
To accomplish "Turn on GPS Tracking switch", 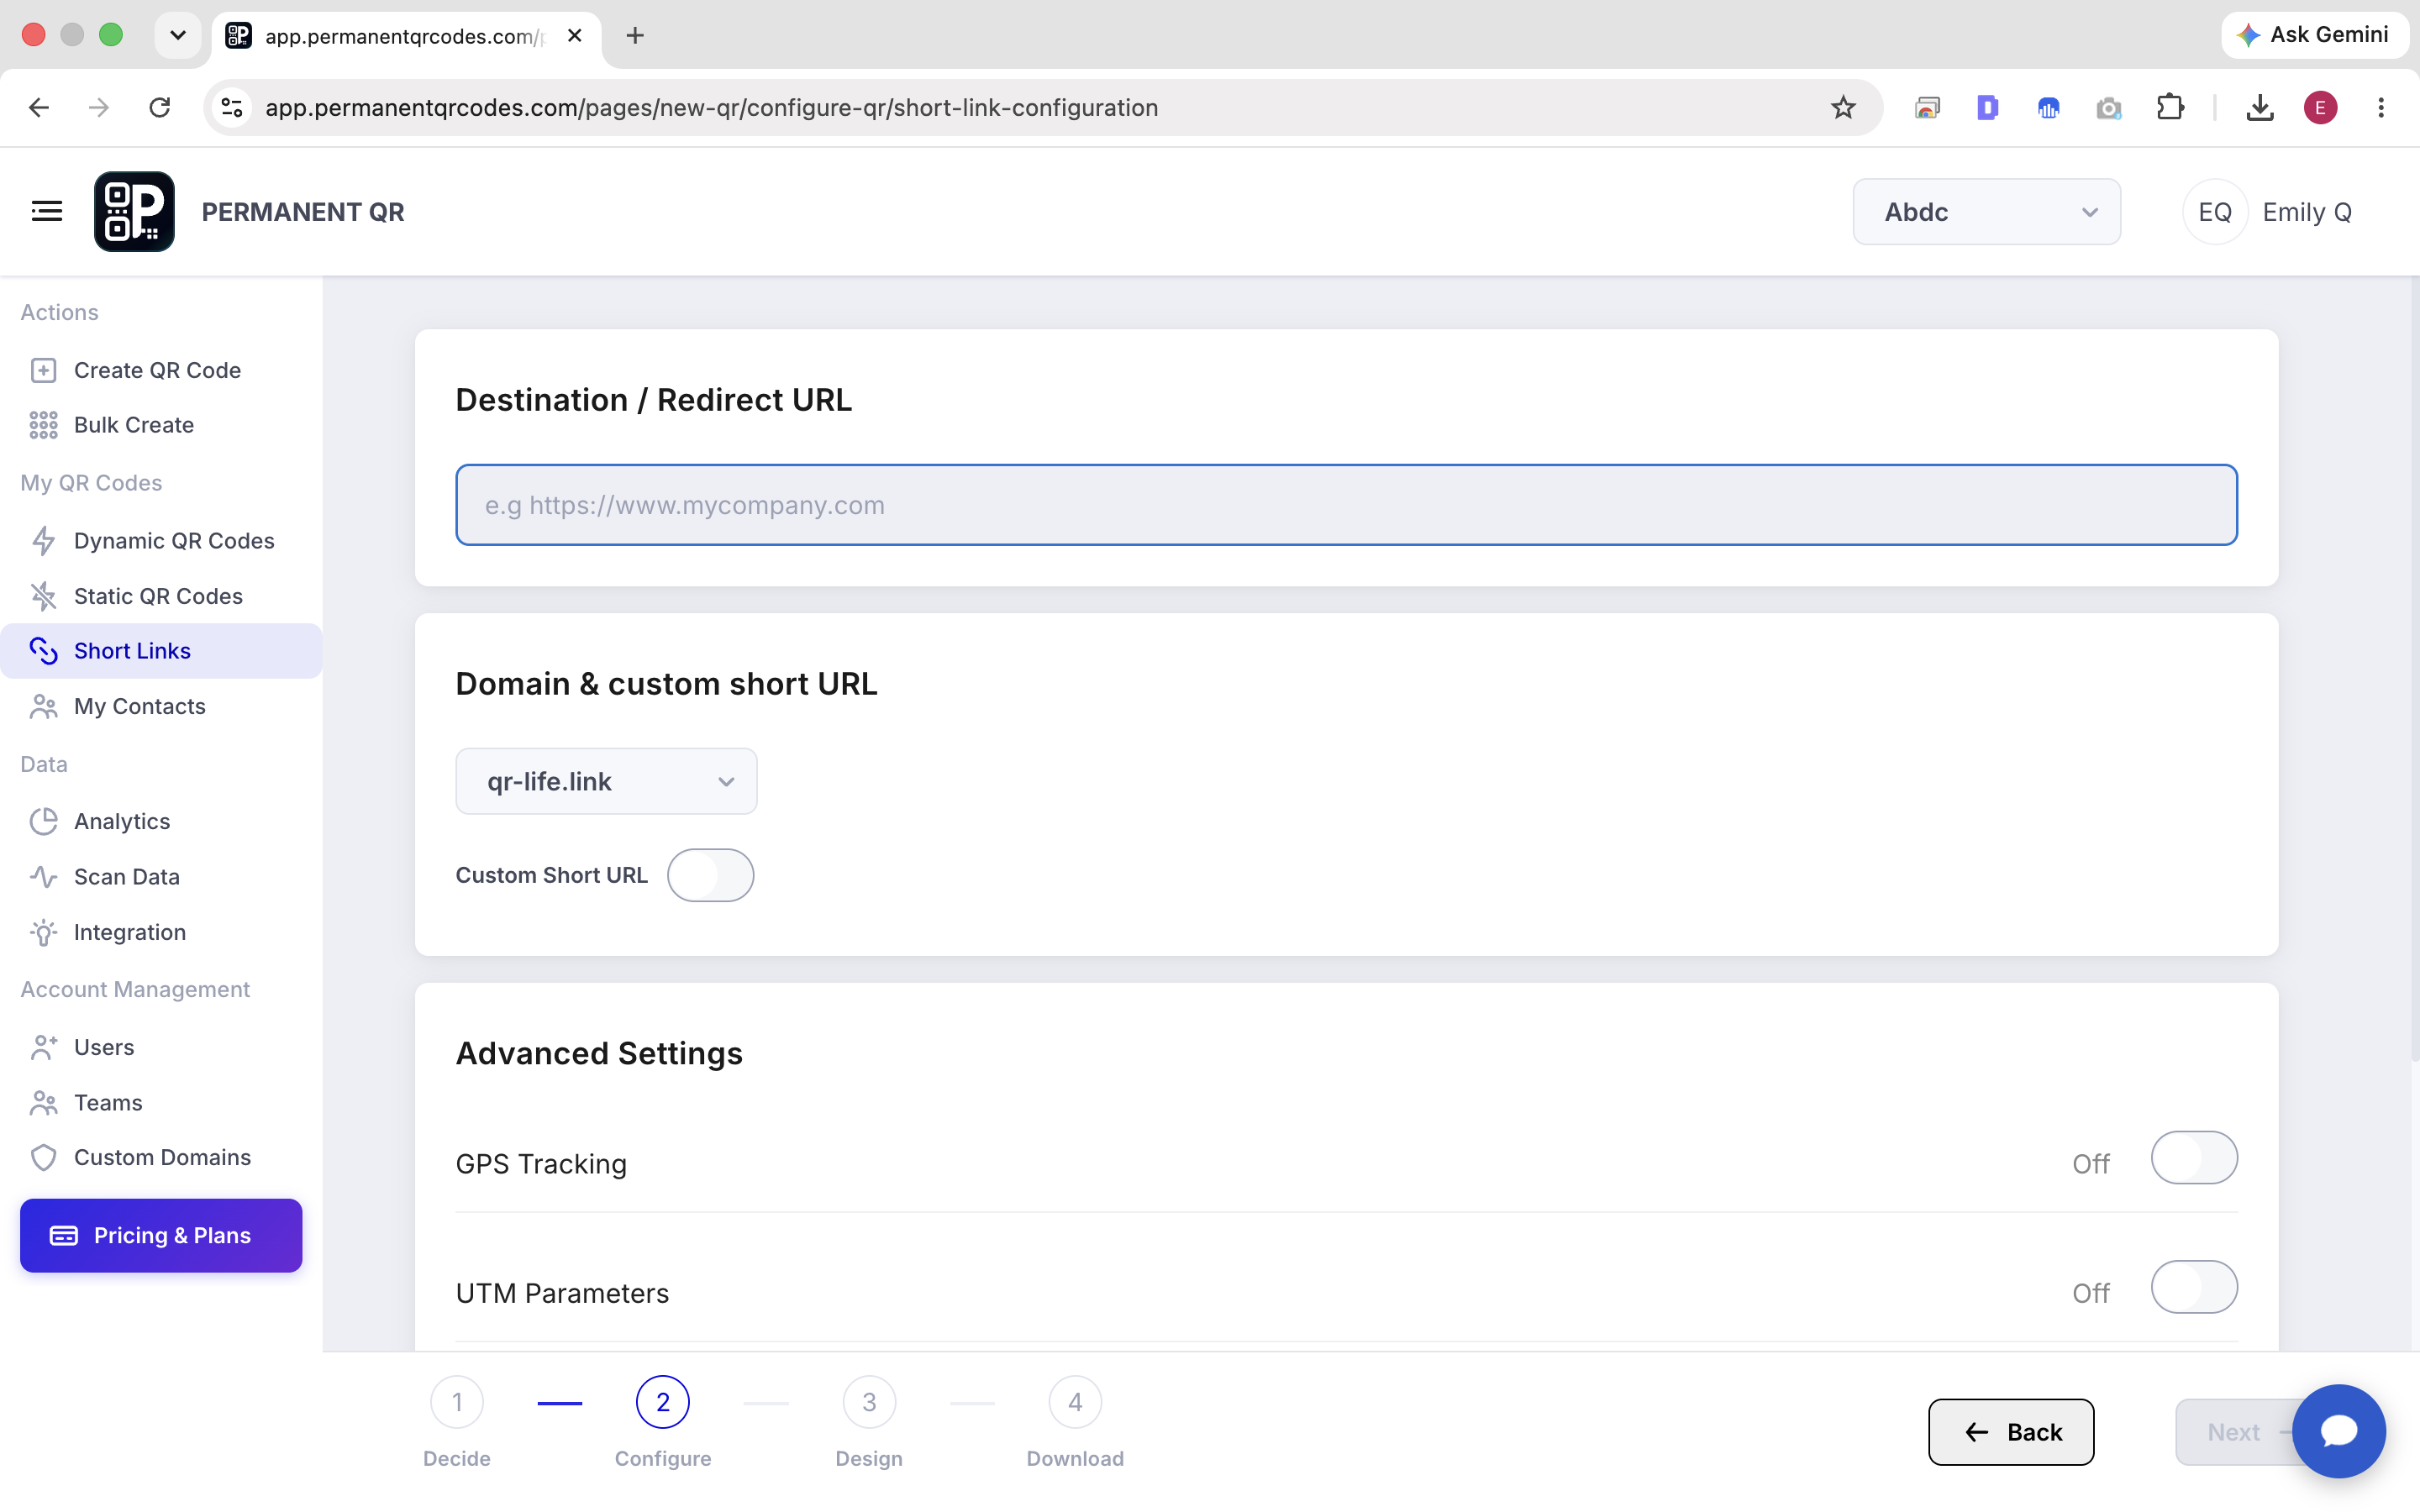I will point(2194,1158).
